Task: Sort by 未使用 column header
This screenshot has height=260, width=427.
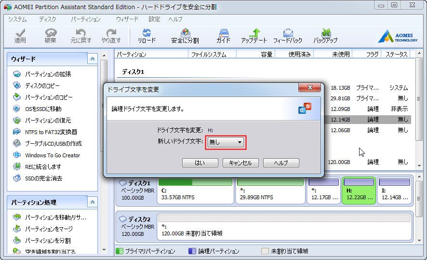Action: 333,54
